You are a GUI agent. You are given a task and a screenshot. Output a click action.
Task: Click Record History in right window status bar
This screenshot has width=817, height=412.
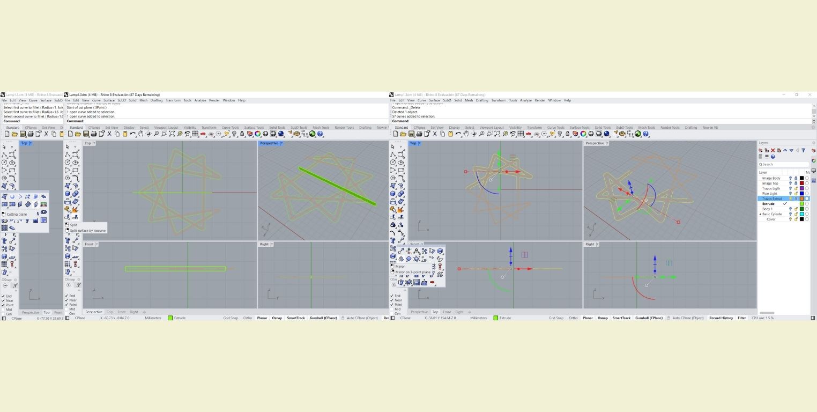point(721,318)
